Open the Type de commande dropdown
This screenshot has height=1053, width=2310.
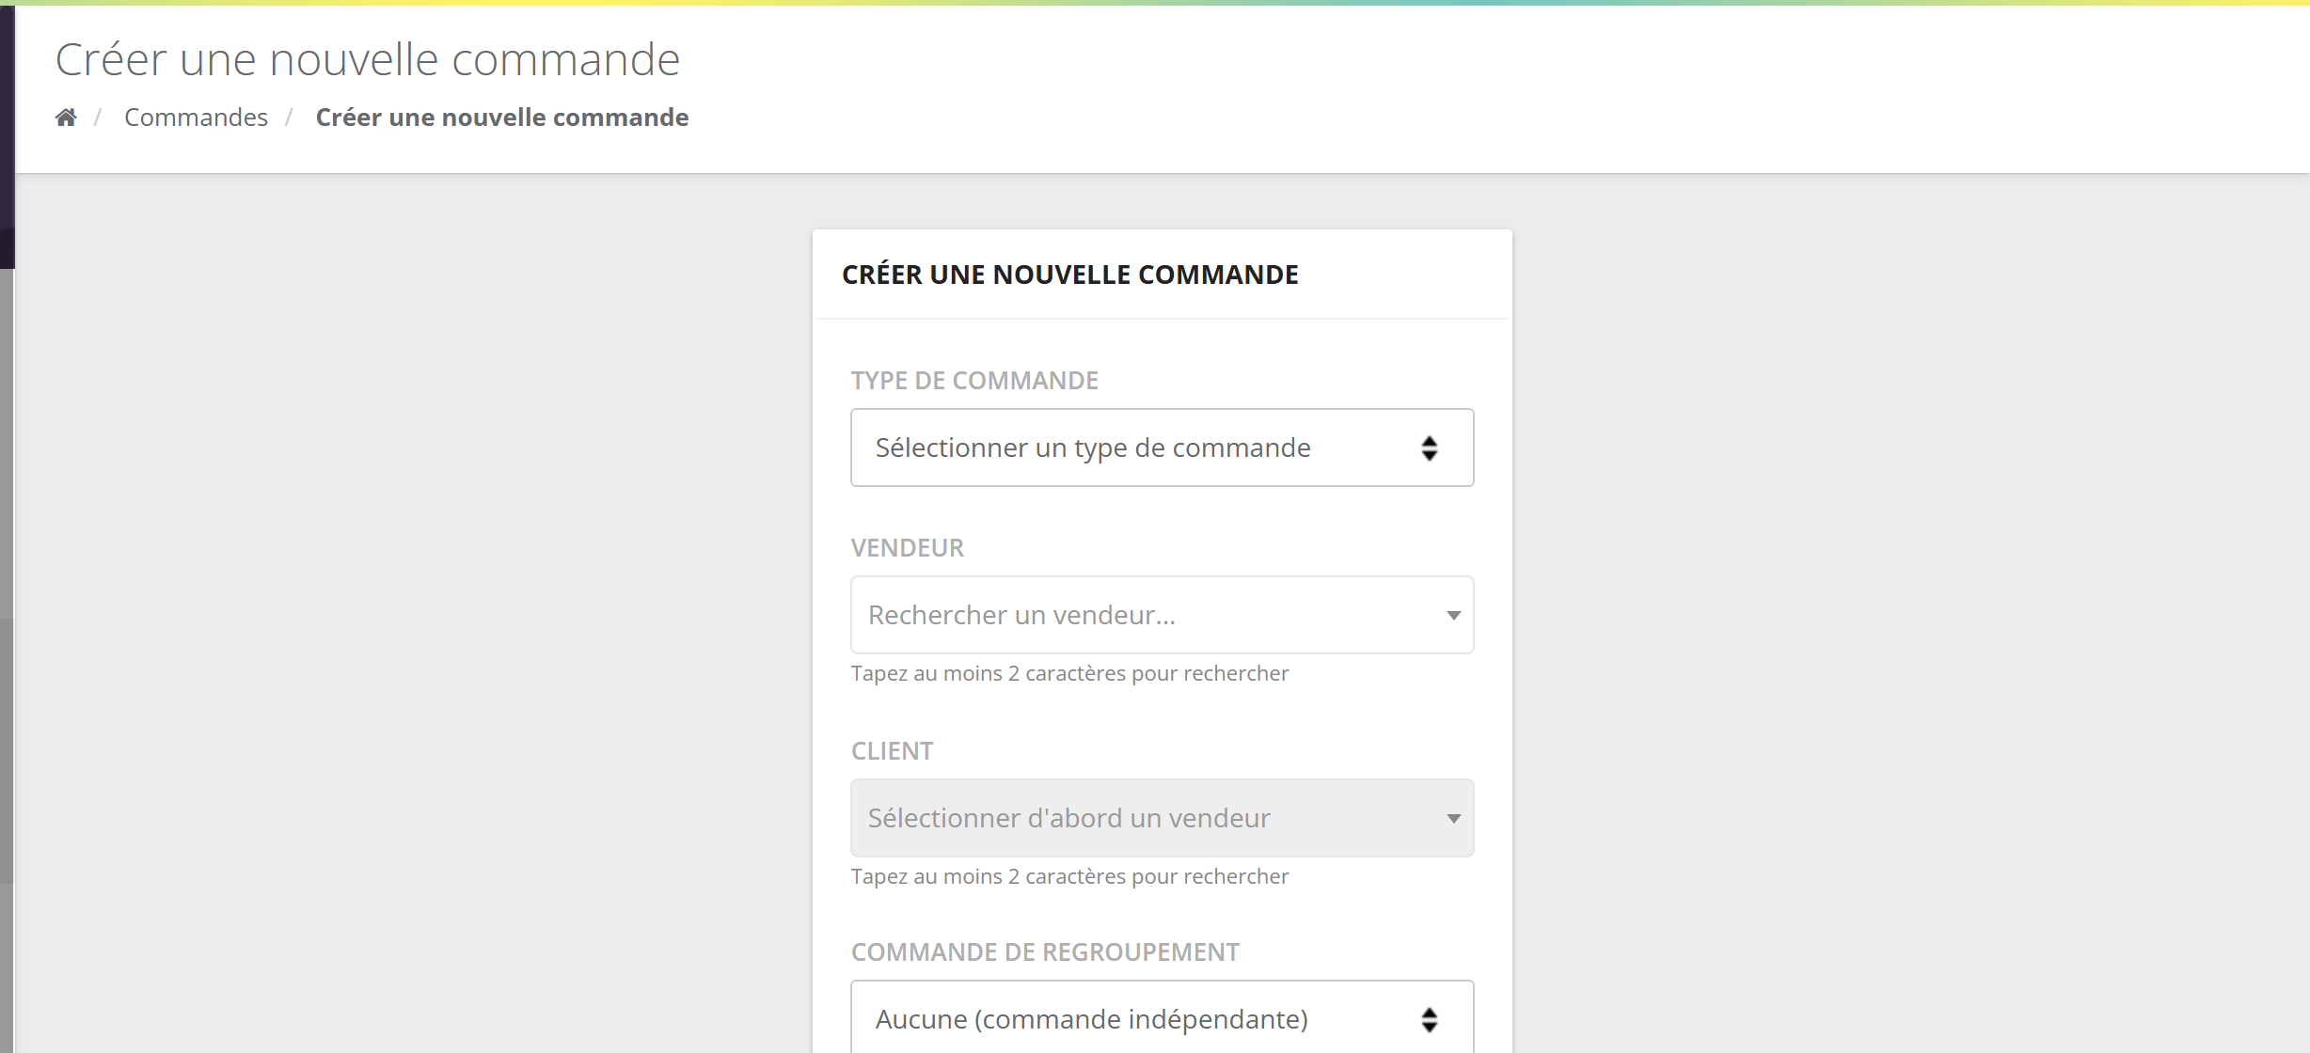tap(1162, 448)
